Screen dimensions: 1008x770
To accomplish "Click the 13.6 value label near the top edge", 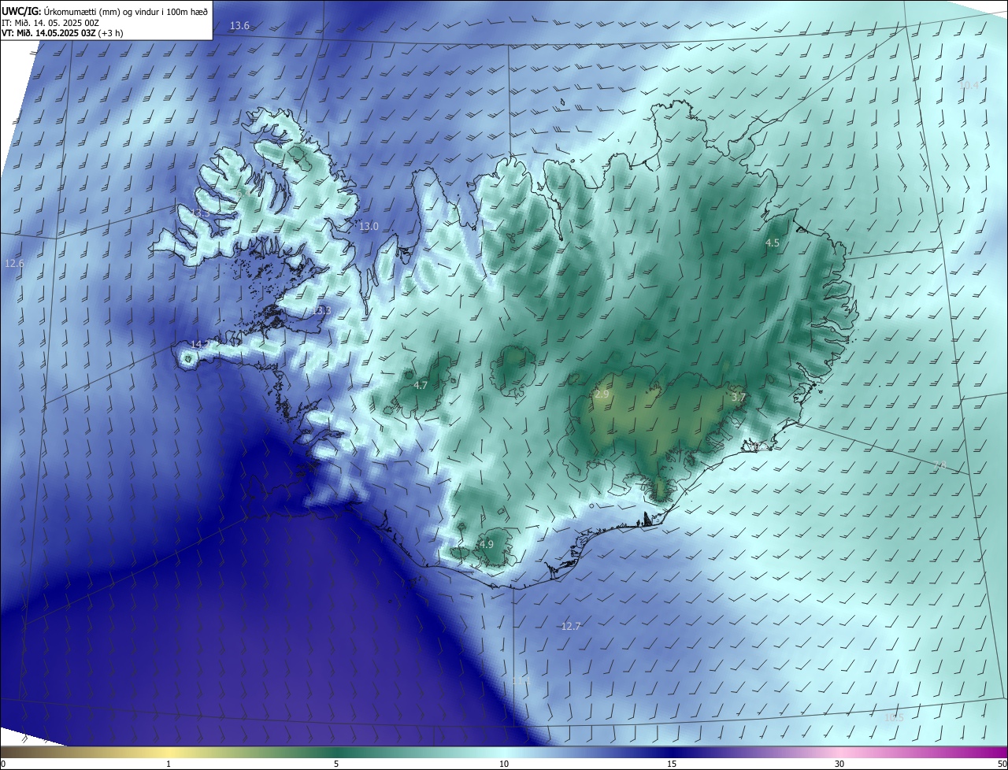I will (x=239, y=26).
